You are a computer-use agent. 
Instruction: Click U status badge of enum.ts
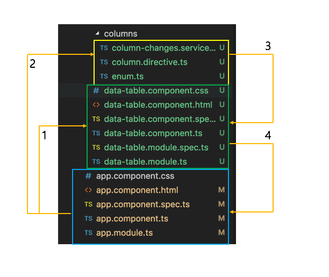pyautogui.click(x=222, y=76)
